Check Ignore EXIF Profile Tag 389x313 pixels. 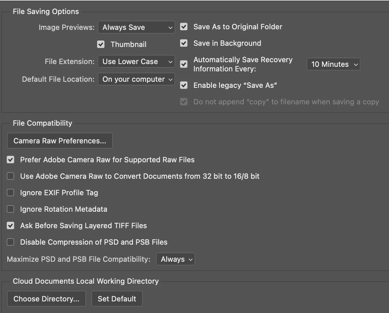click(x=11, y=193)
